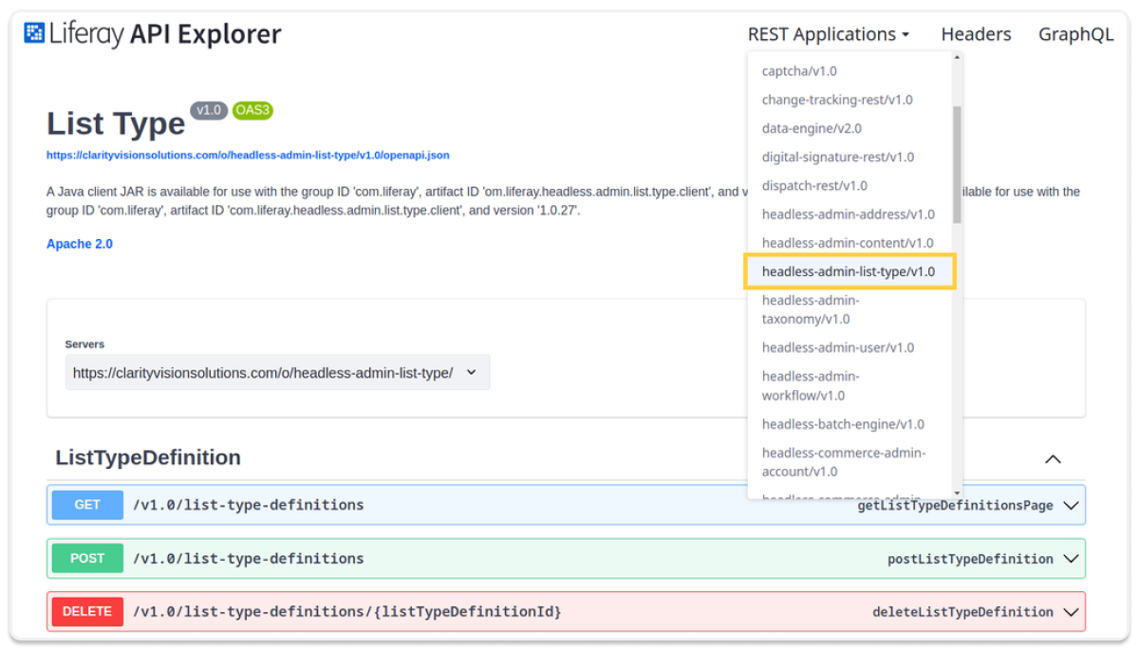
Task: Open the REST Applications dropdown menu
Action: pyautogui.click(x=829, y=34)
